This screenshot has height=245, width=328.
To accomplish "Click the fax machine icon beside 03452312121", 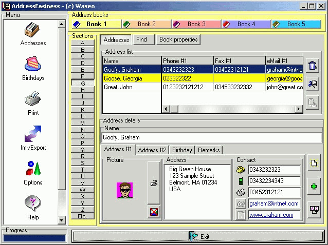I will [241, 192].
